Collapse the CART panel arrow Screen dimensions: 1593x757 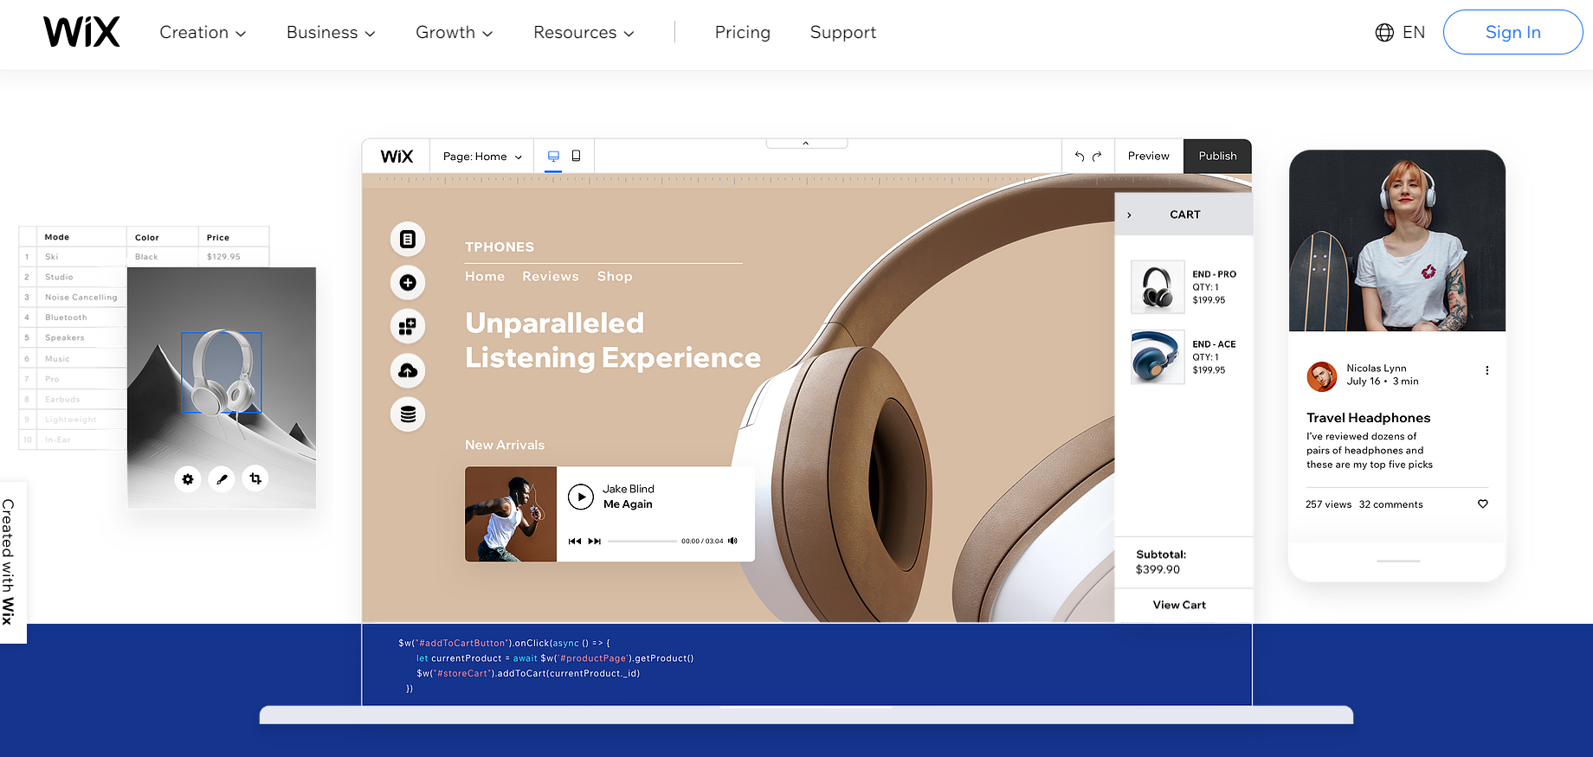(x=1129, y=215)
